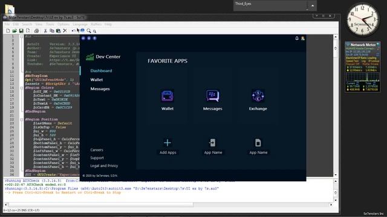Open the Language menu in SciTE

click(x=80, y=24)
